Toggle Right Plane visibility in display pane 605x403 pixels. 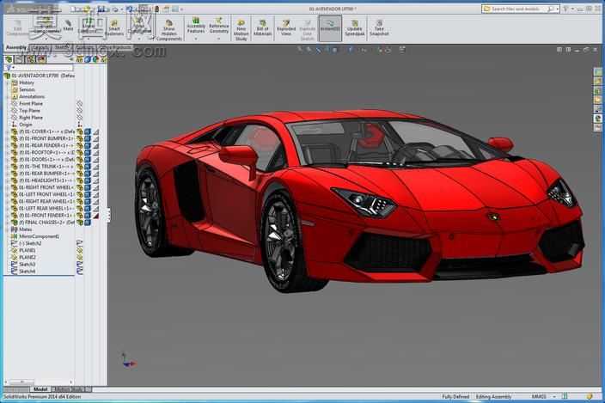pyautogui.click(x=79, y=117)
